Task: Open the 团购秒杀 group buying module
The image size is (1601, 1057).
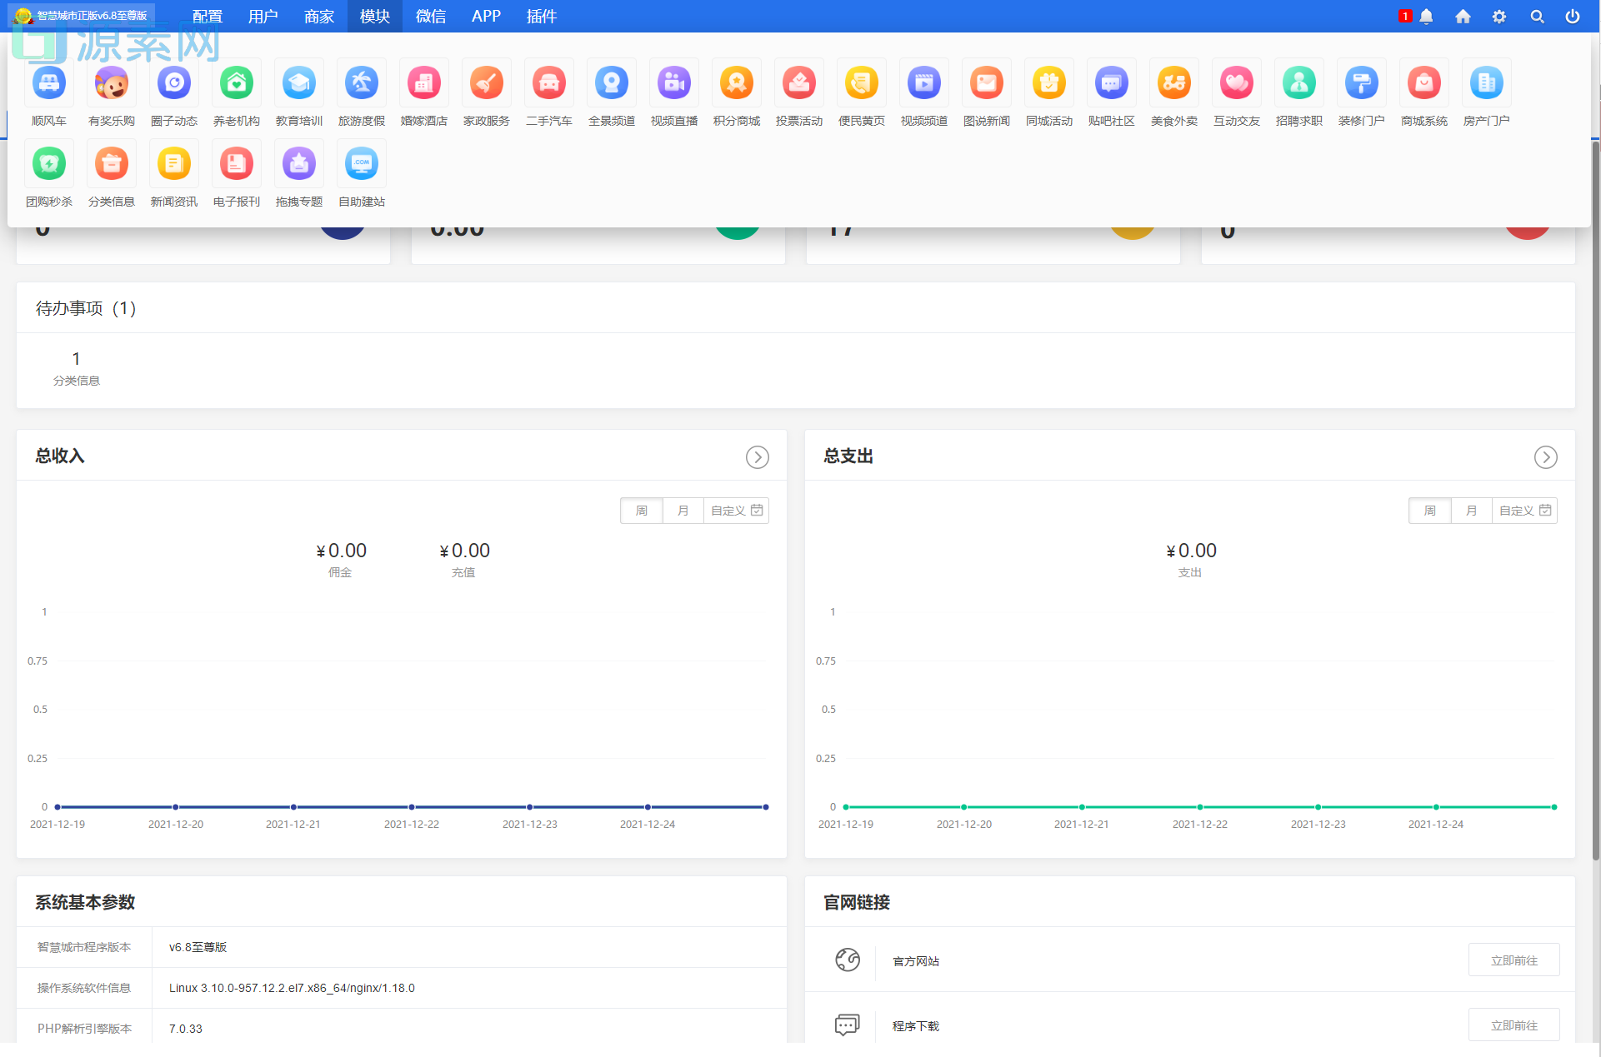Action: coord(49,165)
